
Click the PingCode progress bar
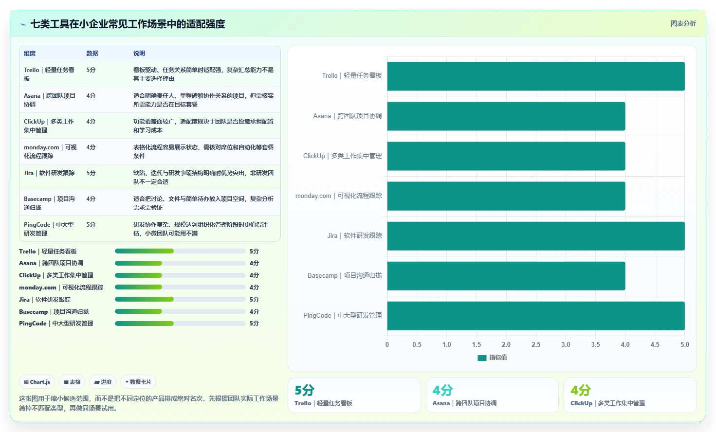[x=180, y=324]
